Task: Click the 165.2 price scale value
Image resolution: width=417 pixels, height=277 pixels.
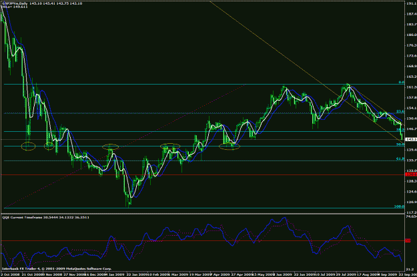Action: click(x=412, y=77)
